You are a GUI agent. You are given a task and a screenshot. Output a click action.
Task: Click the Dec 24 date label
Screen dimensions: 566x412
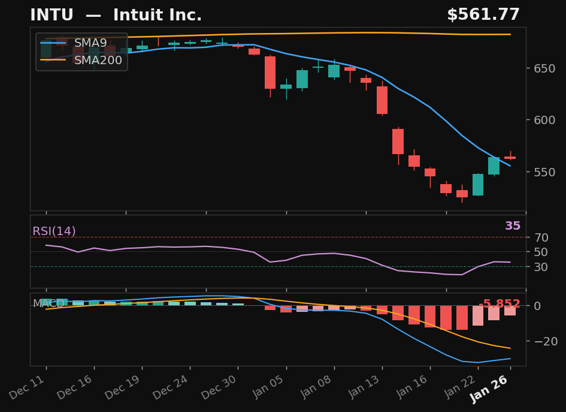(x=171, y=387)
